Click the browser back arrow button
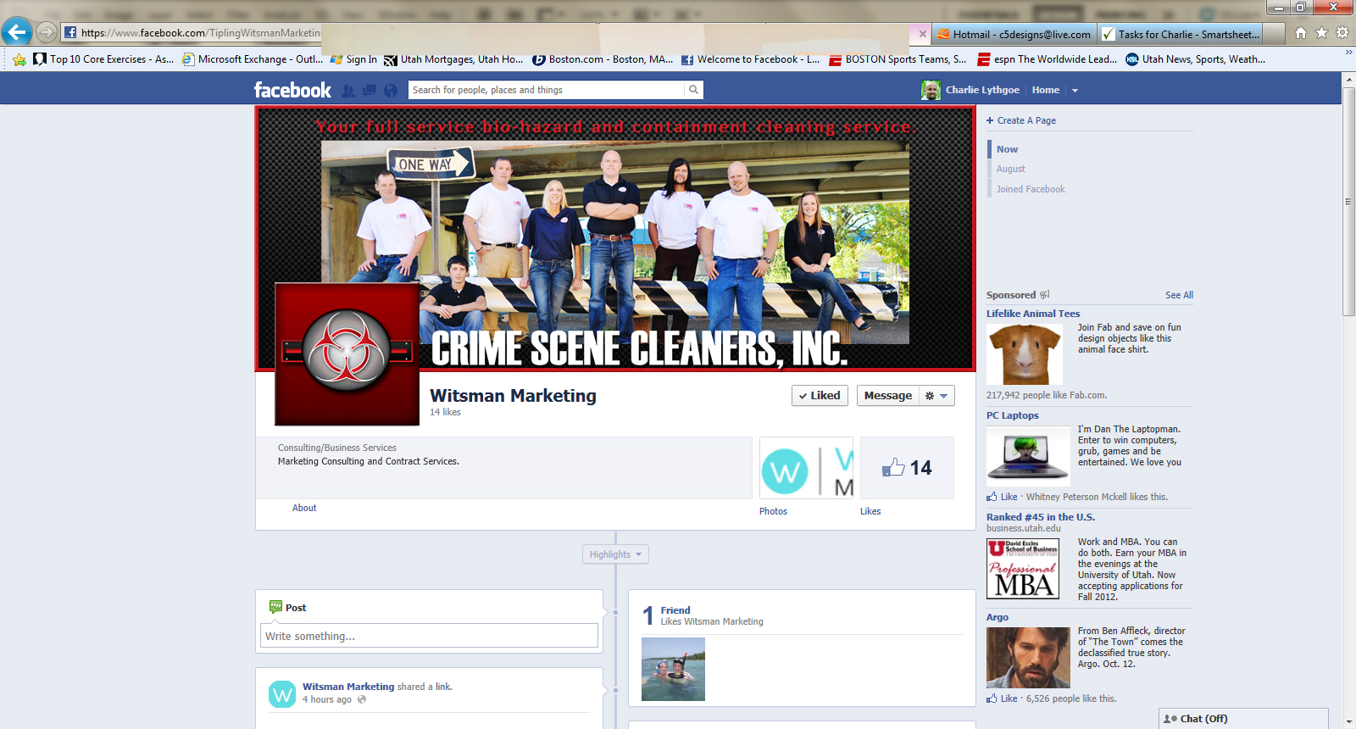The width and height of the screenshot is (1356, 729). coord(16,32)
